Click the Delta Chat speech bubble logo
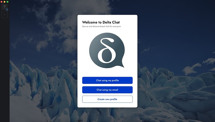Screen dimensions: 215x122 click(107, 50)
